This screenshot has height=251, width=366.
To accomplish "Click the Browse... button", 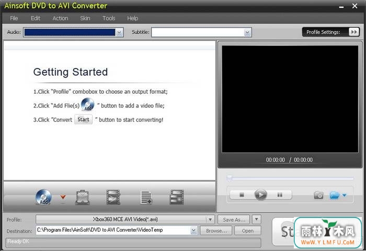I will pyautogui.click(x=216, y=231).
